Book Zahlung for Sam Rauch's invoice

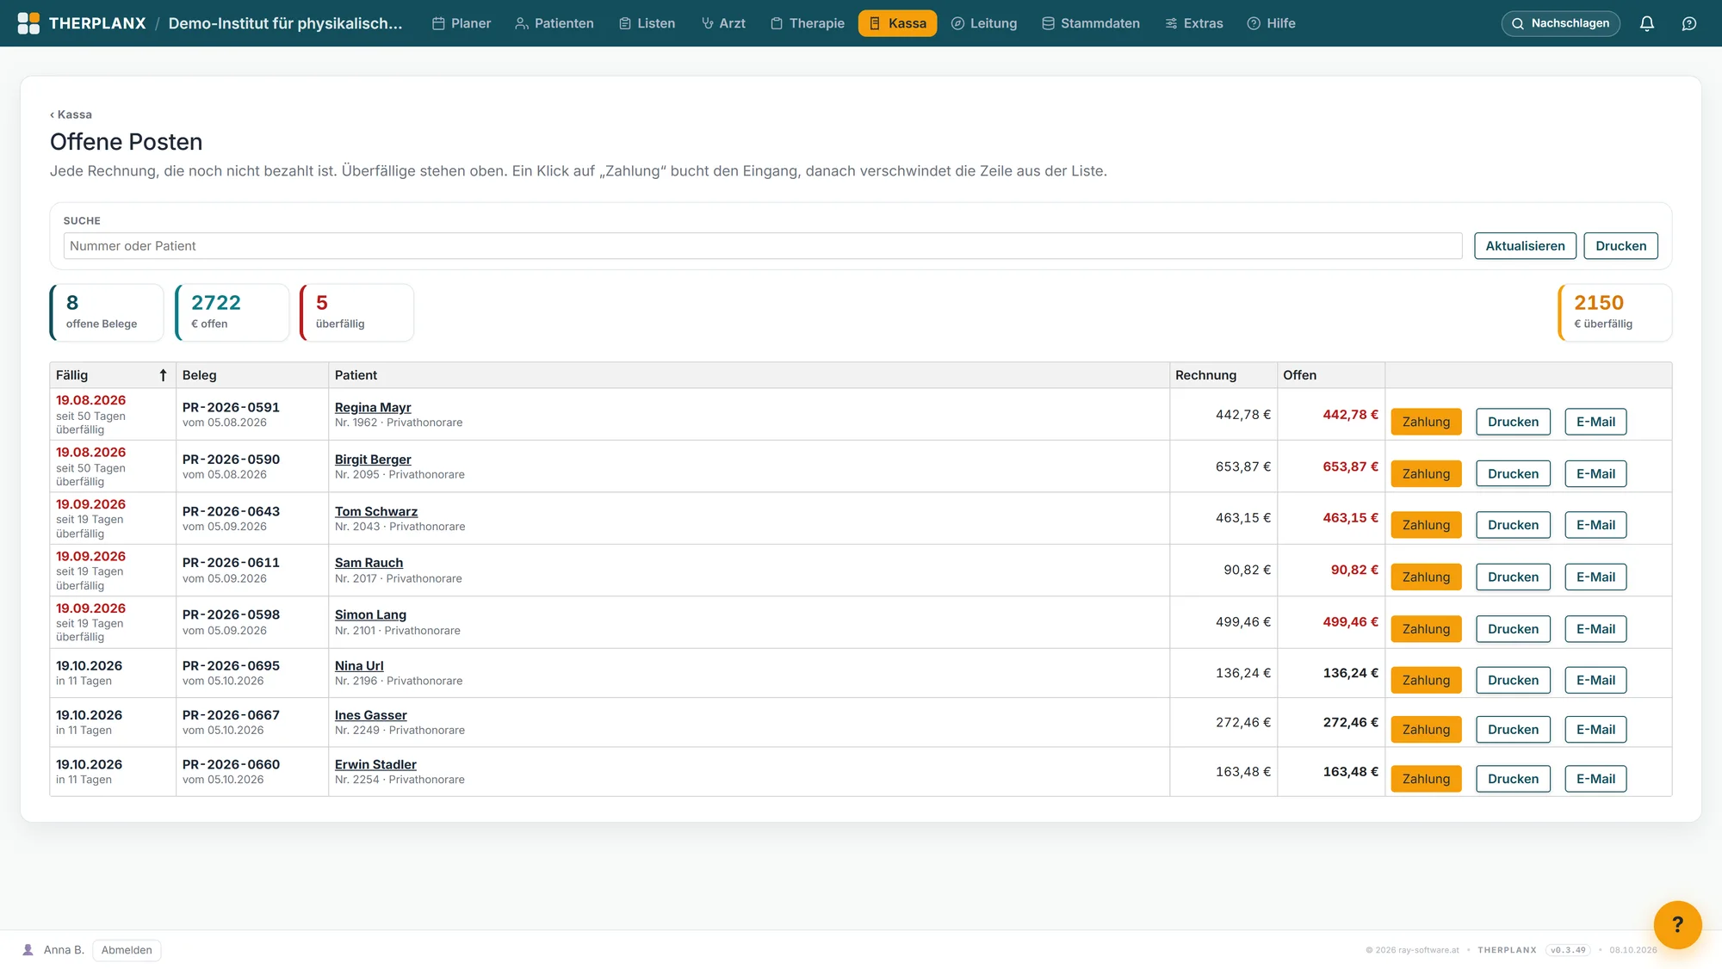tap(1426, 577)
